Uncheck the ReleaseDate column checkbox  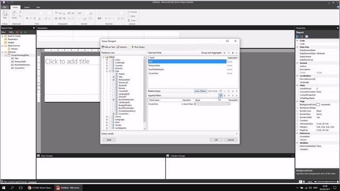(113, 80)
